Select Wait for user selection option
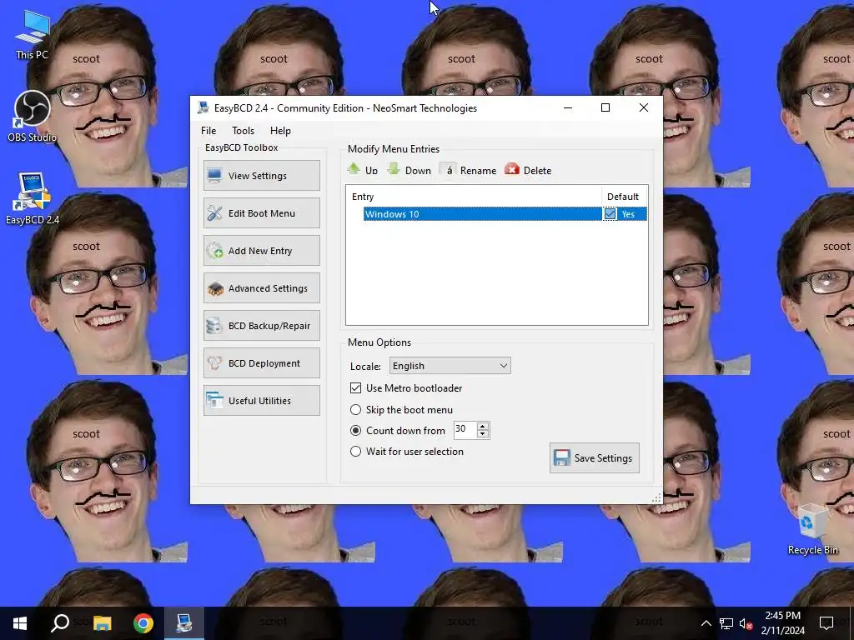The width and height of the screenshot is (854, 640). pyautogui.click(x=355, y=451)
